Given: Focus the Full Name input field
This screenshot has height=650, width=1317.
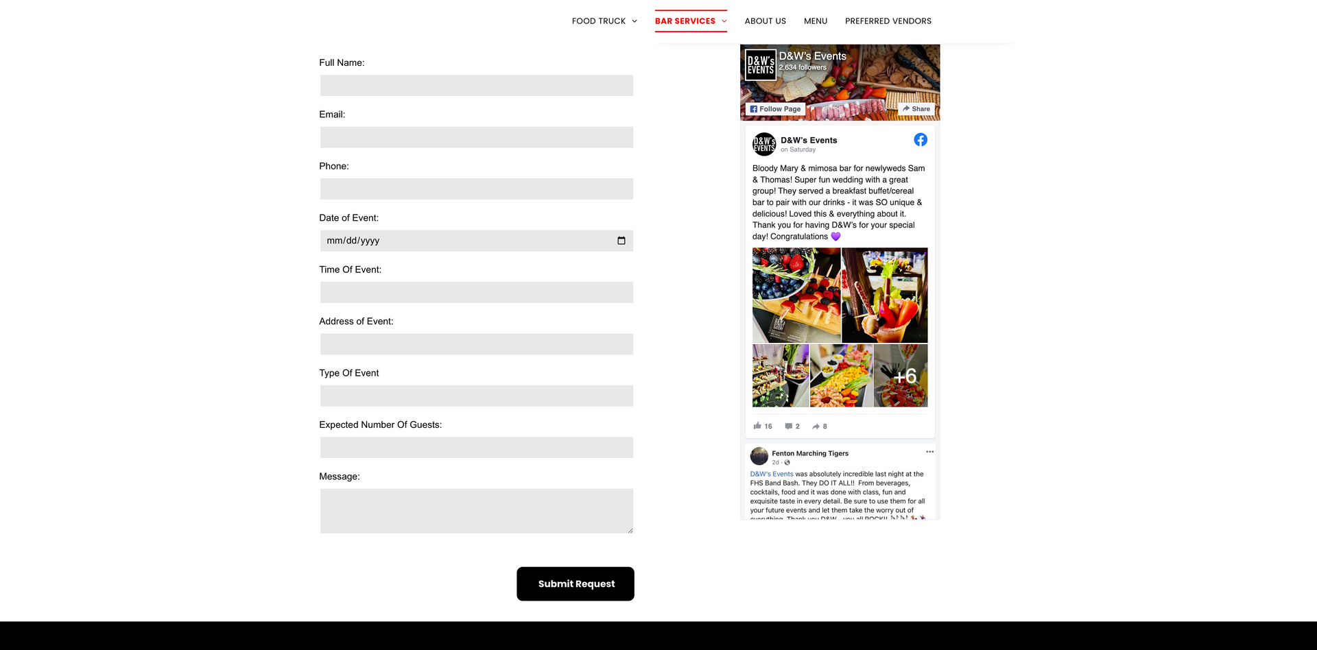Looking at the screenshot, I should point(477,86).
